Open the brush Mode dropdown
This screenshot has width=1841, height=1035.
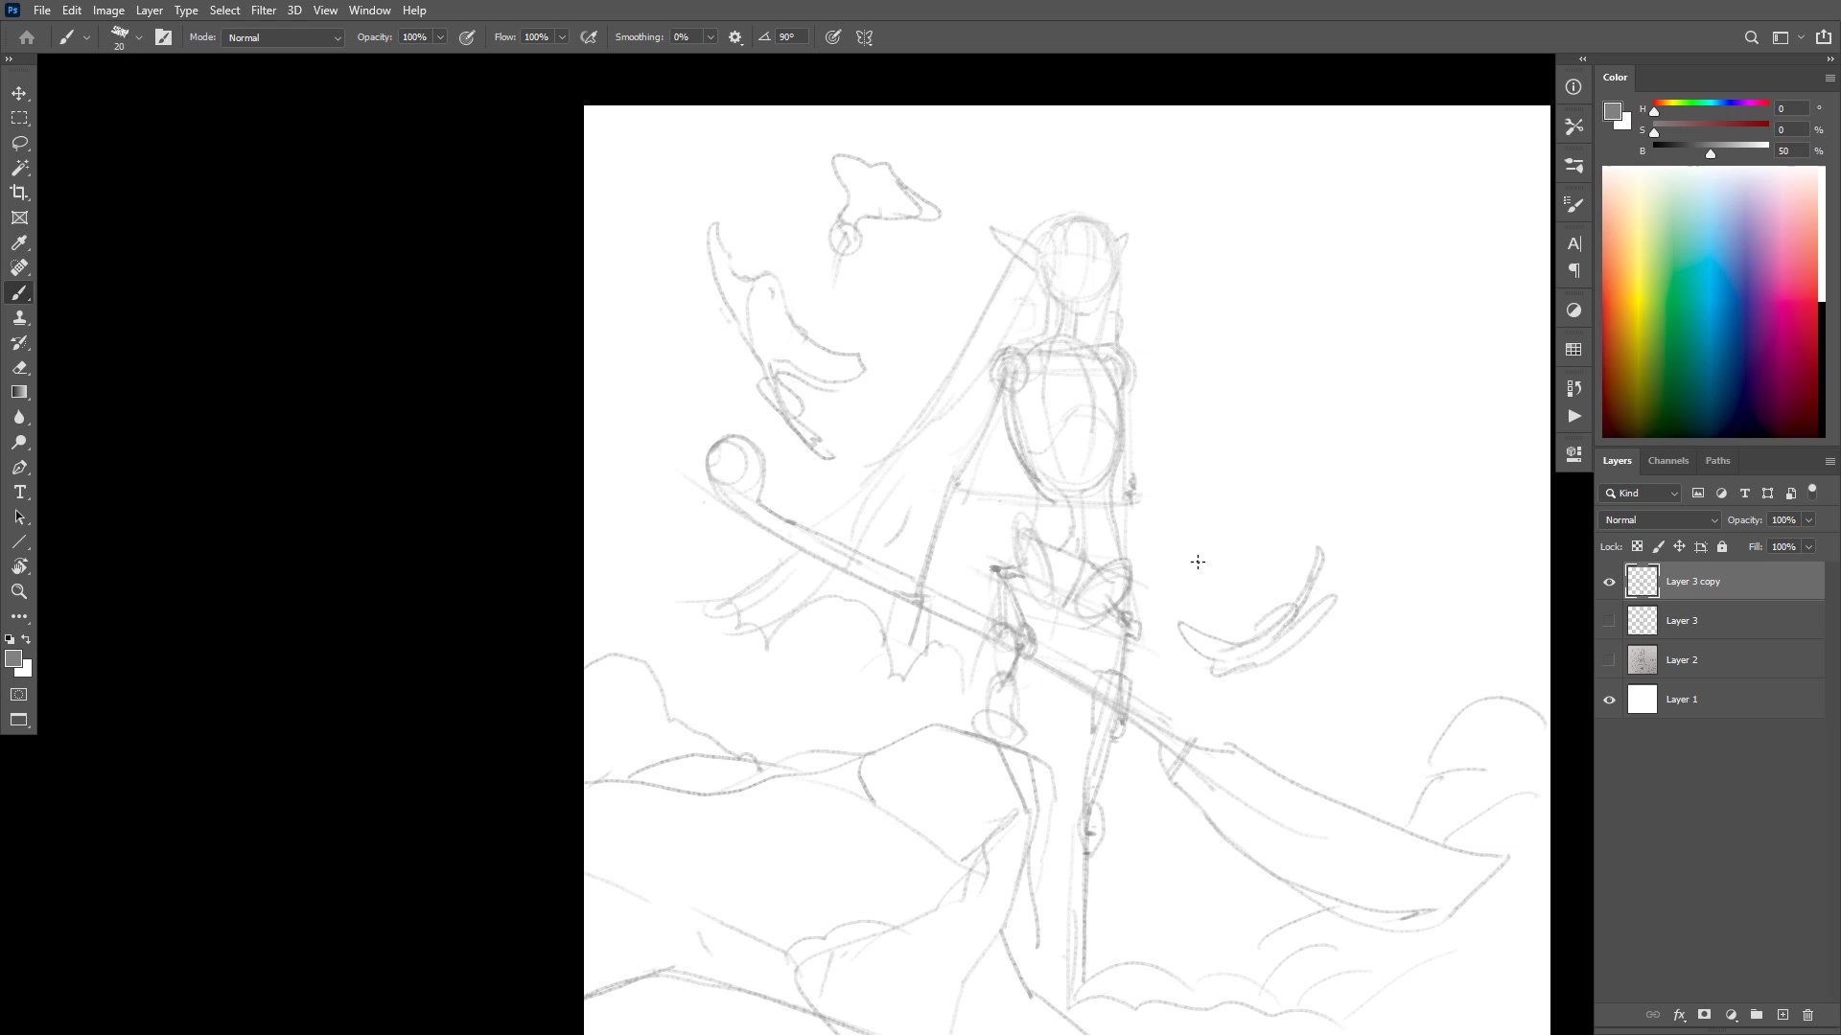[x=283, y=37]
